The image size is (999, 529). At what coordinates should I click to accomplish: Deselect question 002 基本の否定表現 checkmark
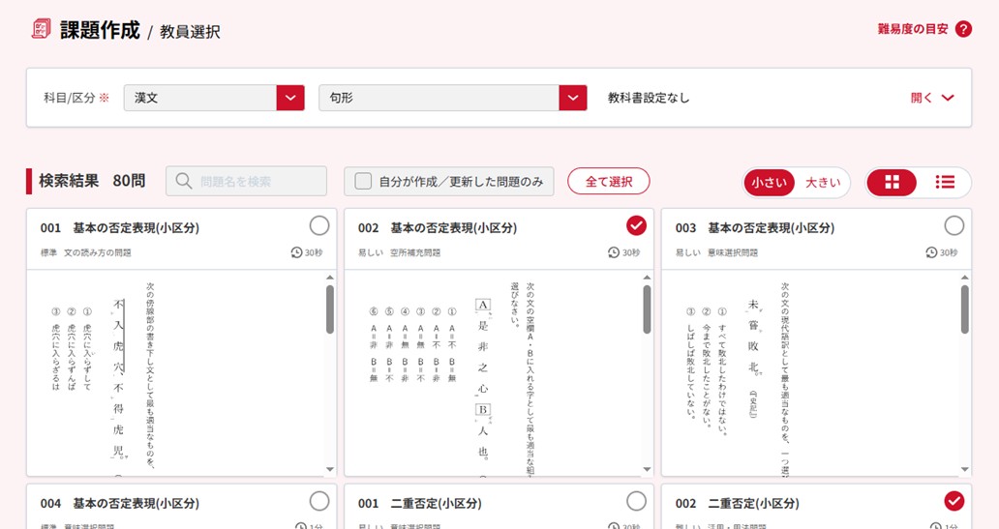636,225
